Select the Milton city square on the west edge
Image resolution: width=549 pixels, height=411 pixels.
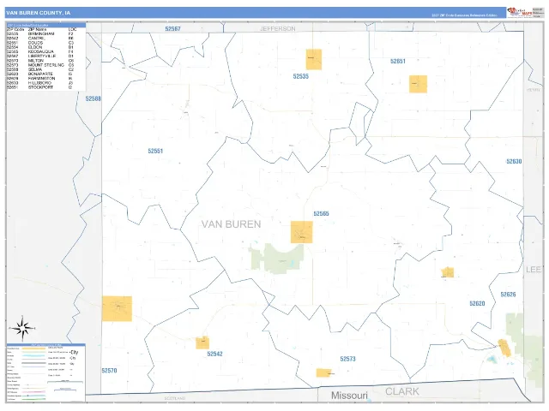click(117, 308)
